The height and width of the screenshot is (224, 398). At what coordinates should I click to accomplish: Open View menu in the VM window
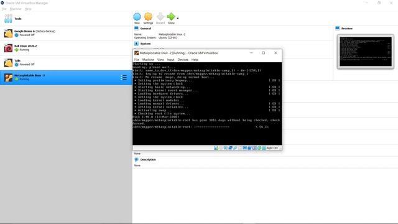(x=160, y=60)
